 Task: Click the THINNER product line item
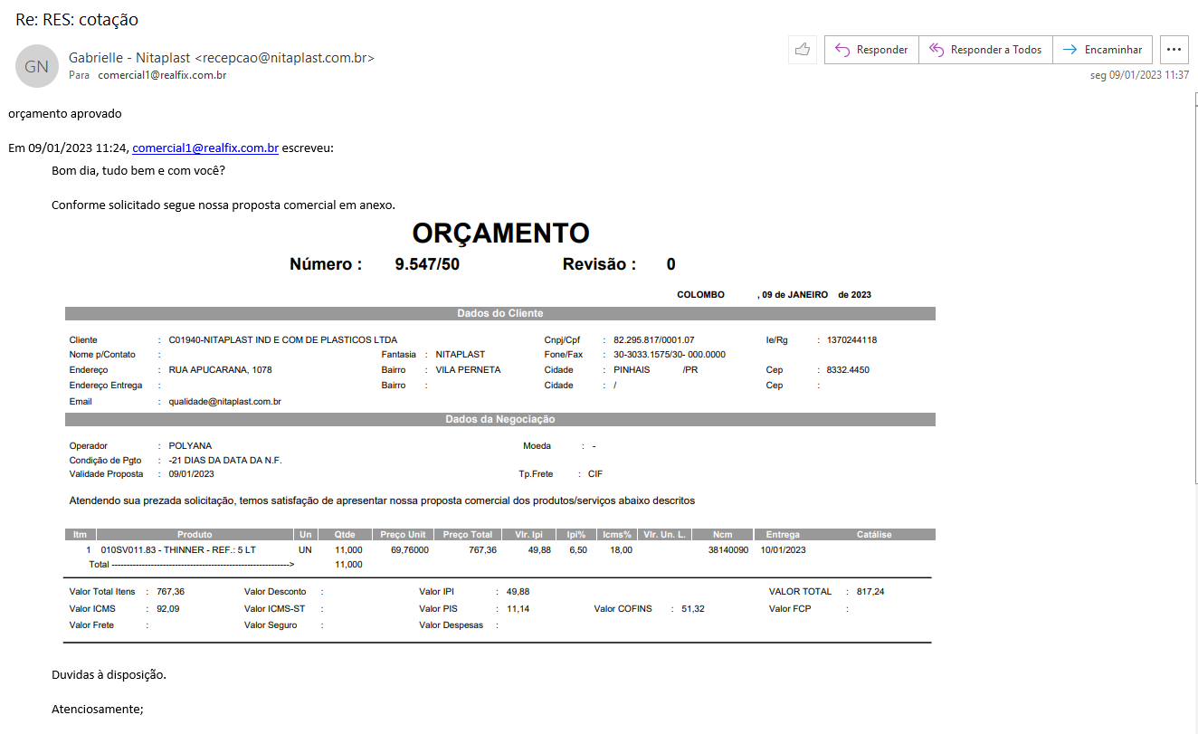tap(177, 549)
